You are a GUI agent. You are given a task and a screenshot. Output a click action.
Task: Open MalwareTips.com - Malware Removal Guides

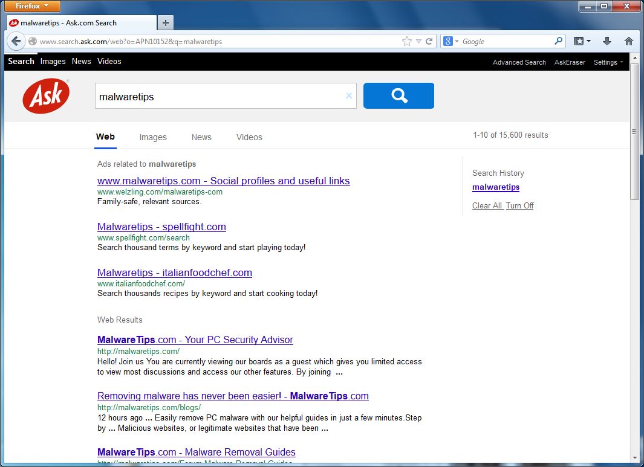coord(197,453)
